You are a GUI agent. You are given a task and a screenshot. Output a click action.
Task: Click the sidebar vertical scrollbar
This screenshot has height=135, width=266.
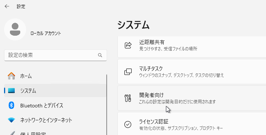click(107, 104)
